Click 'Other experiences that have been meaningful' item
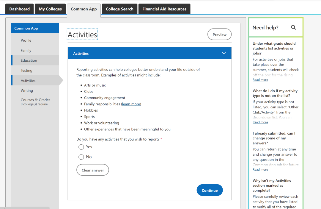This screenshot has width=321, height=209. pos(127,129)
